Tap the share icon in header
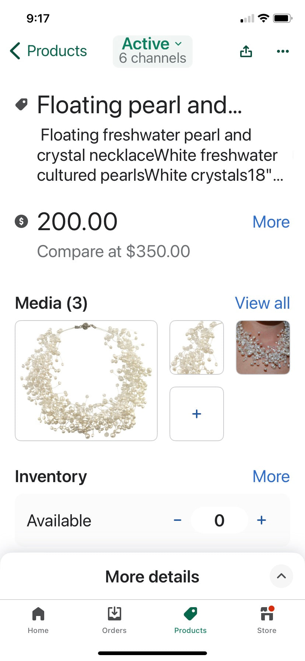 click(x=246, y=51)
